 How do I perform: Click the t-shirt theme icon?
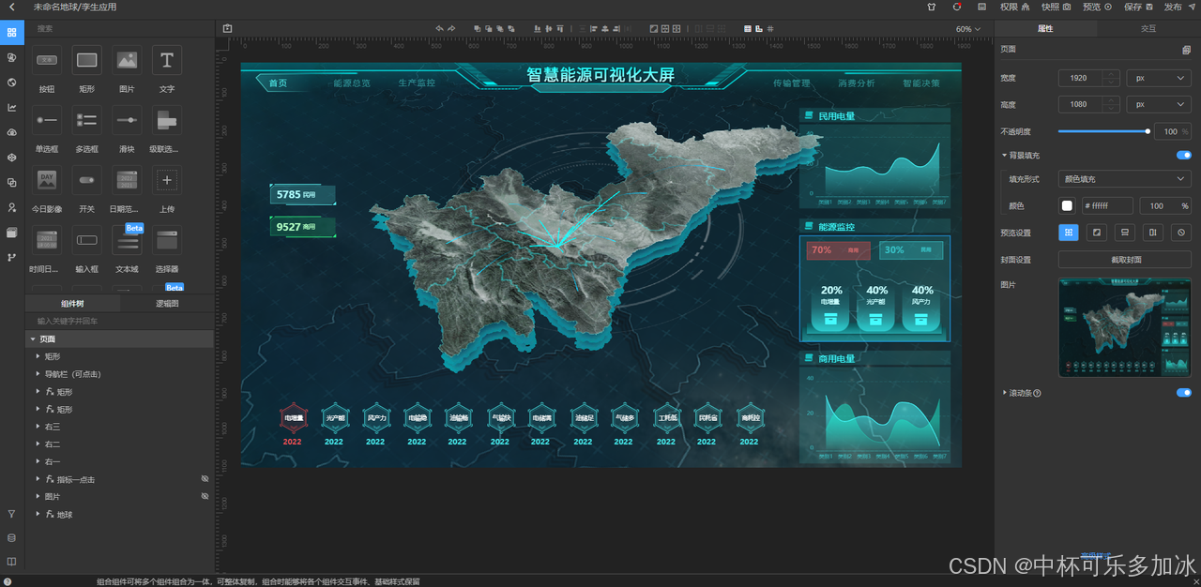click(x=931, y=7)
